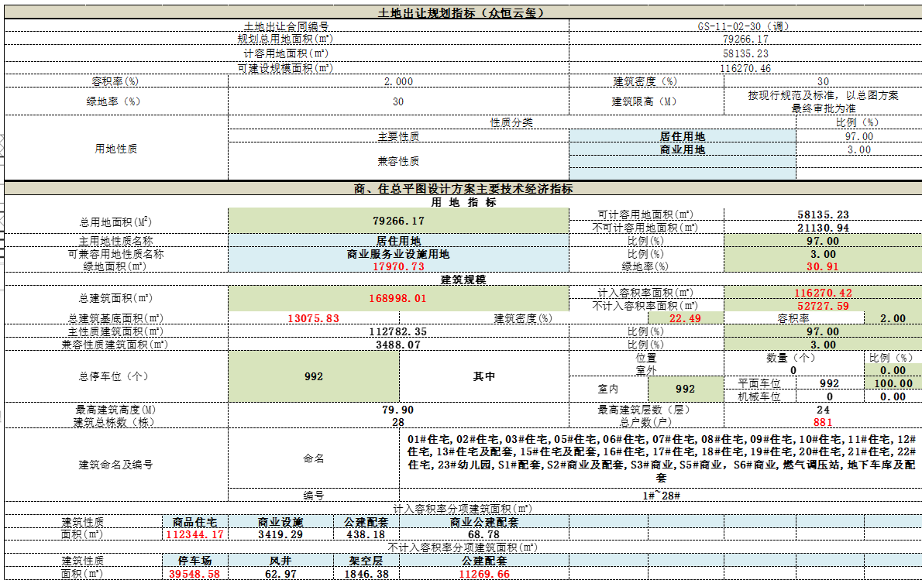The width and height of the screenshot is (922, 580).
Task: Select the value '116270.46' for 可建设规模面积
Action: point(745,68)
